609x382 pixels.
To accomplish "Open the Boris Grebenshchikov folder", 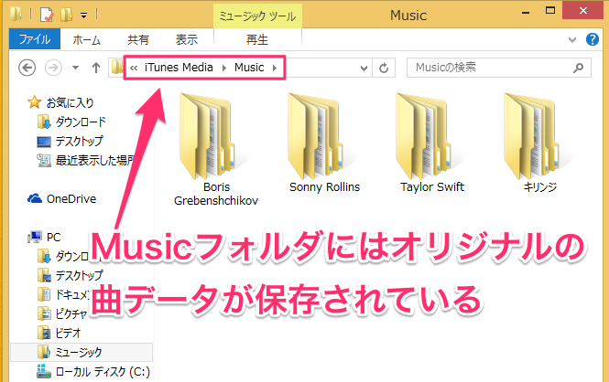I will tap(215, 149).
